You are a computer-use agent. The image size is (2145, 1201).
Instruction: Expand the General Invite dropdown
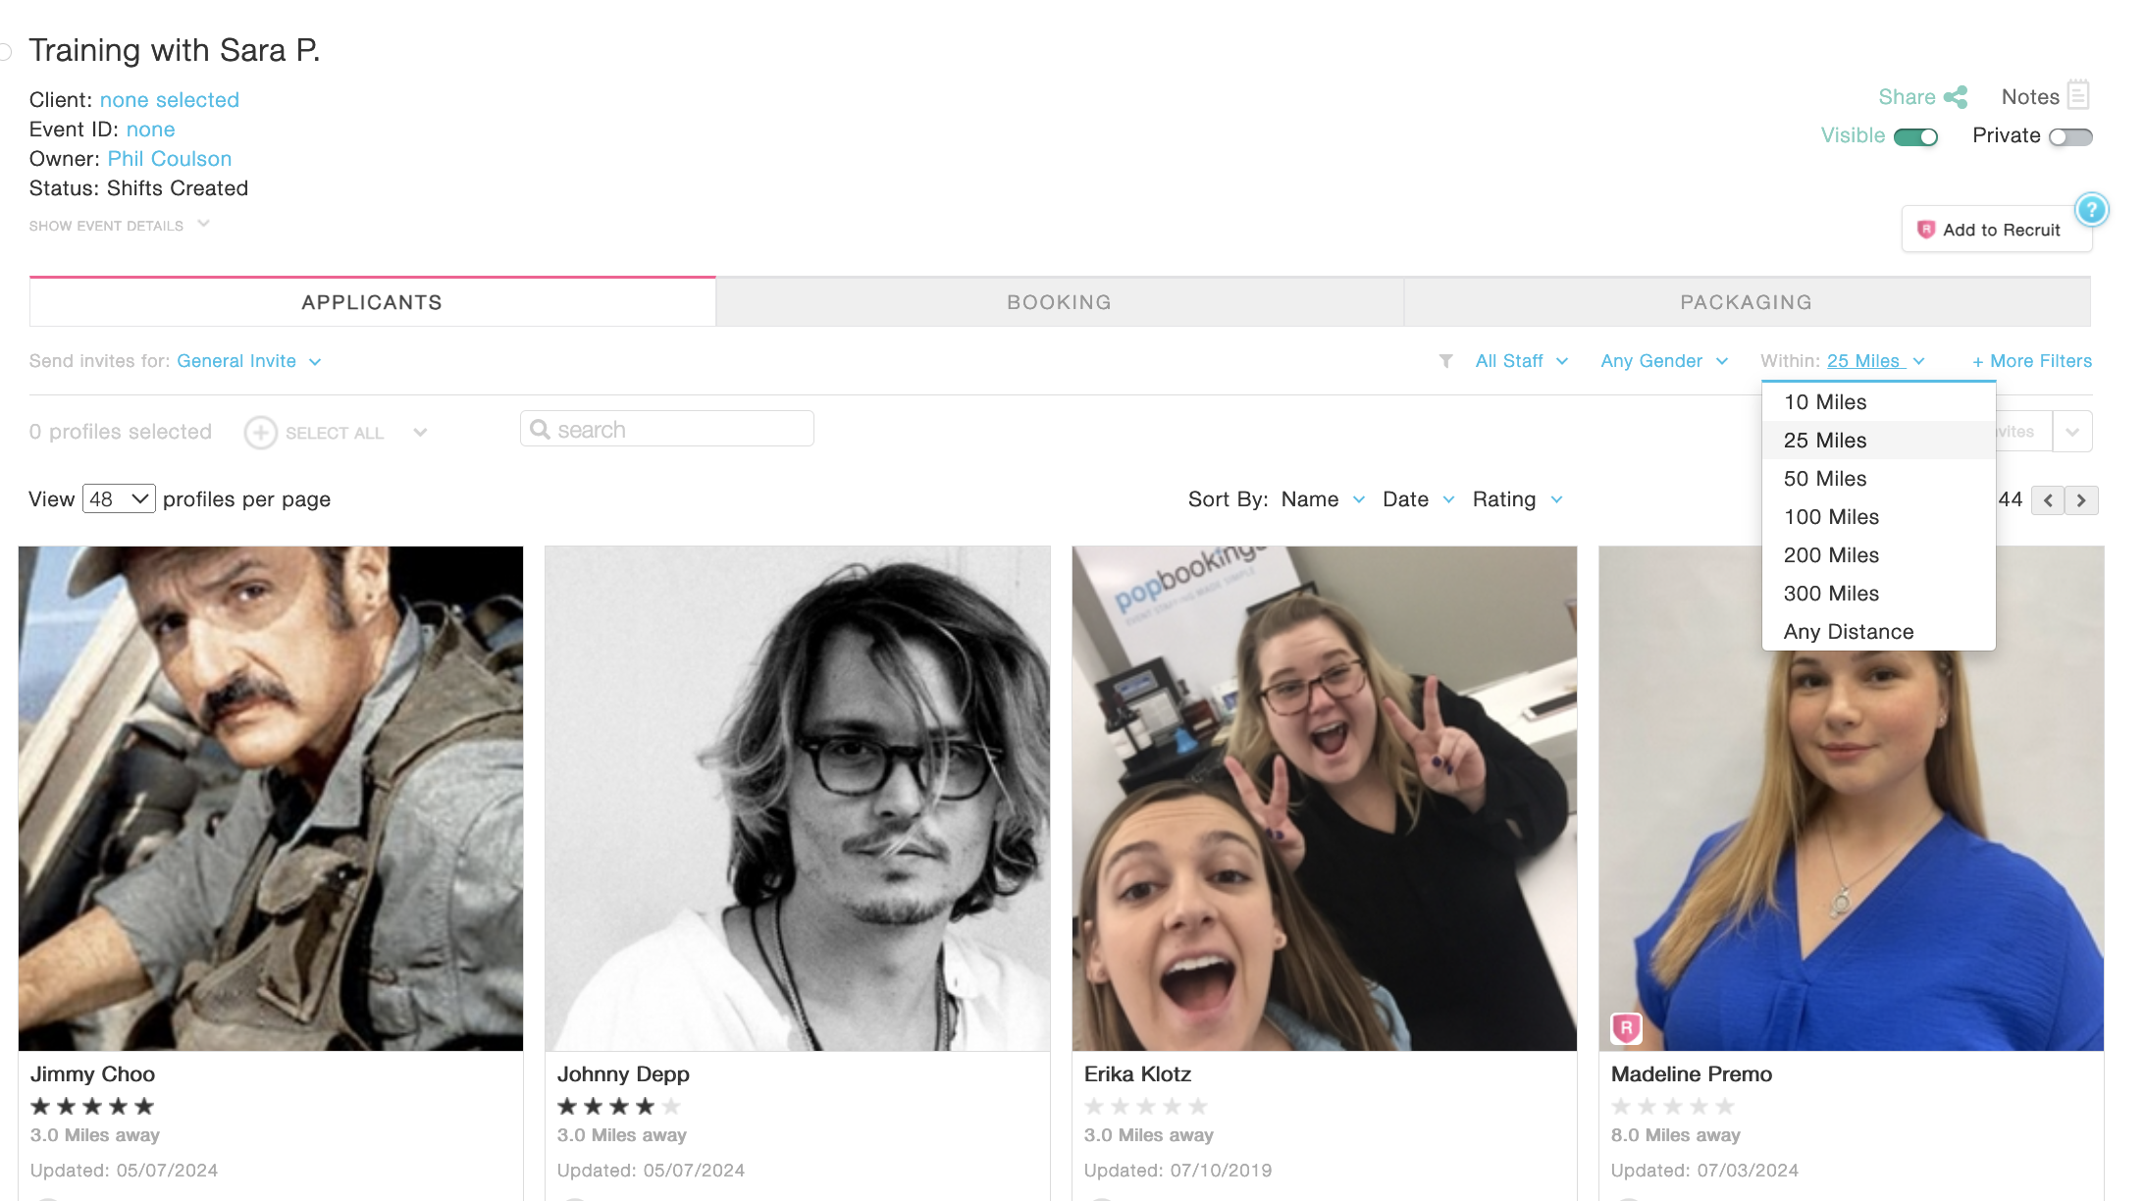[x=249, y=361]
